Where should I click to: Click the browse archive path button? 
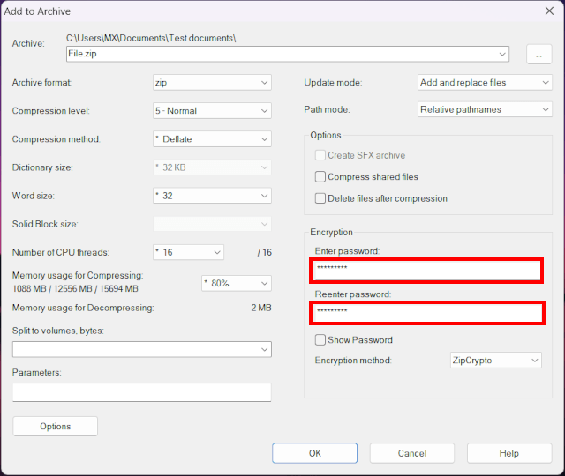tap(539, 54)
